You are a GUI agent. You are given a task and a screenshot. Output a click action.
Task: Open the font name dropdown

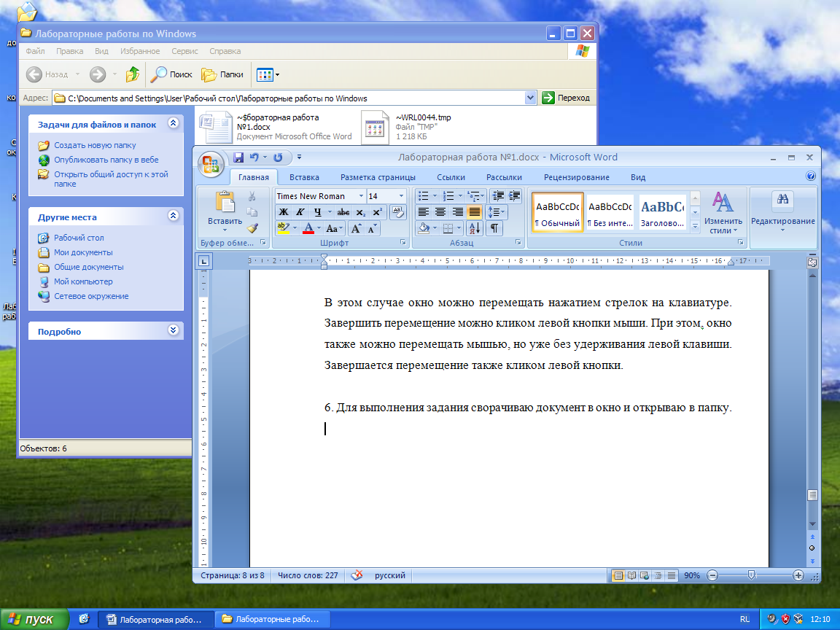[359, 196]
